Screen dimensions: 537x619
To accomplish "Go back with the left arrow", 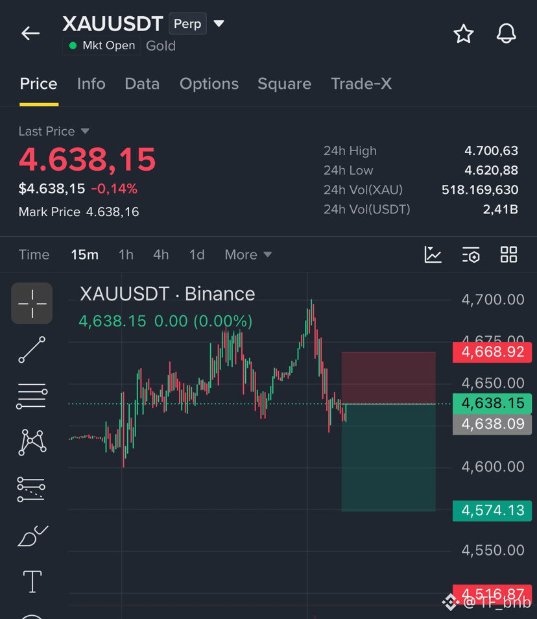I will 30,33.
